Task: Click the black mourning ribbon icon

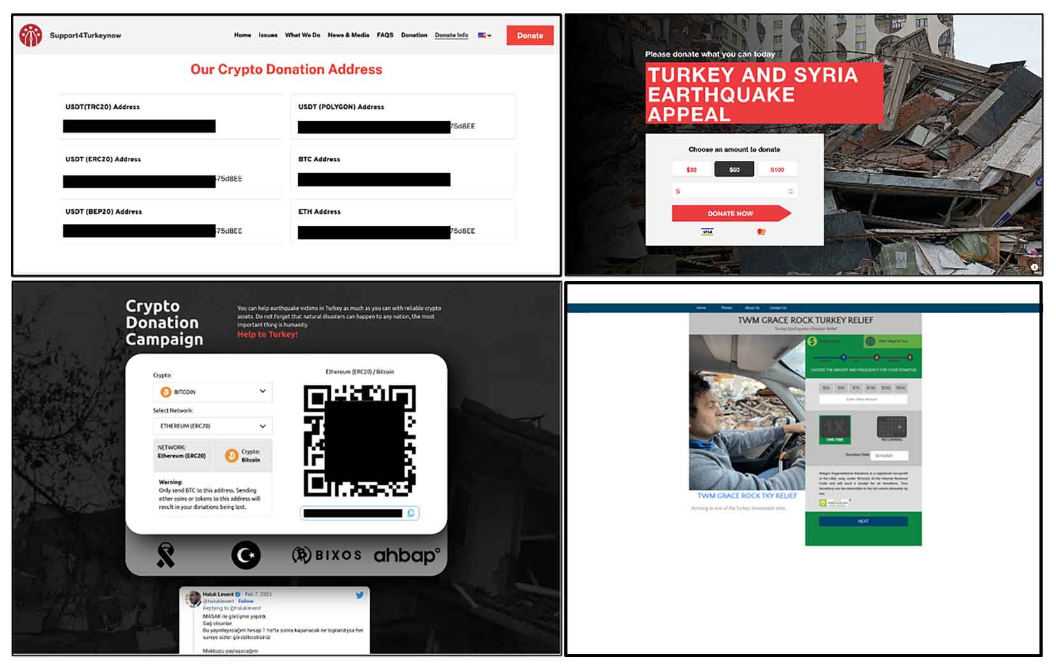Action: 165,555
